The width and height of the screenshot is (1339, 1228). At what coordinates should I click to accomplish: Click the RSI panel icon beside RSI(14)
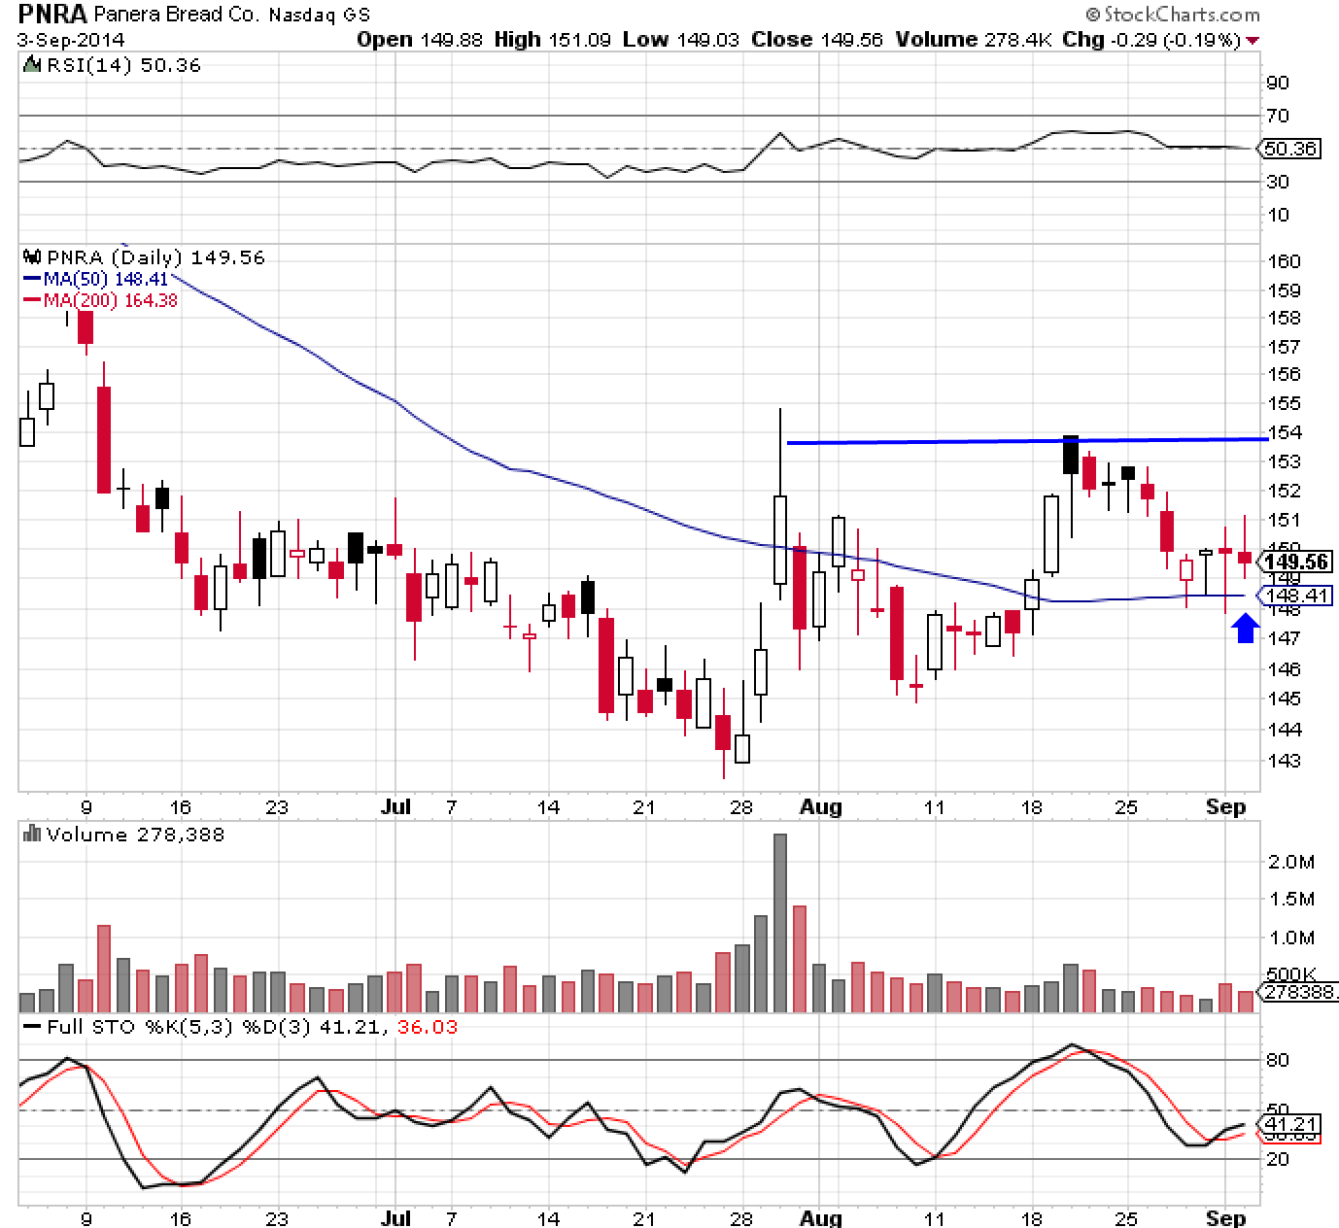point(31,66)
